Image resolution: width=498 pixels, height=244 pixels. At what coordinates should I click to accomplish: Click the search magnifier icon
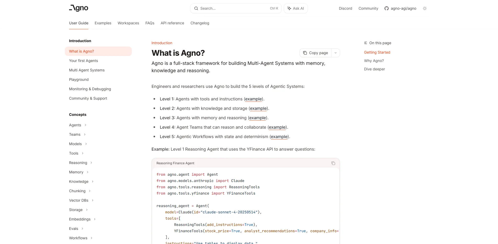pyautogui.click(x=196, y=8)
